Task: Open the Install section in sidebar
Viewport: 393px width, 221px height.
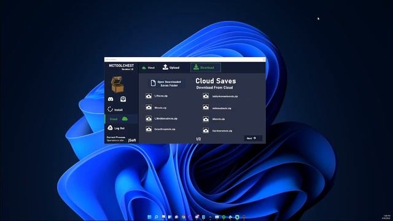Action: click(x=115, y=109)
